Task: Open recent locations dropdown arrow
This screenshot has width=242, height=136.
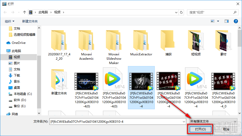Action: pyautogui.click(x=19, y=12)
